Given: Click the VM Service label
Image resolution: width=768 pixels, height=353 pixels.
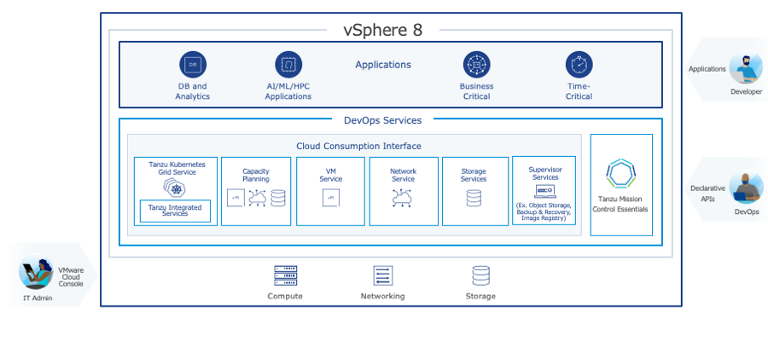Looking at the screenshot, I should click(x=330, y=176).
